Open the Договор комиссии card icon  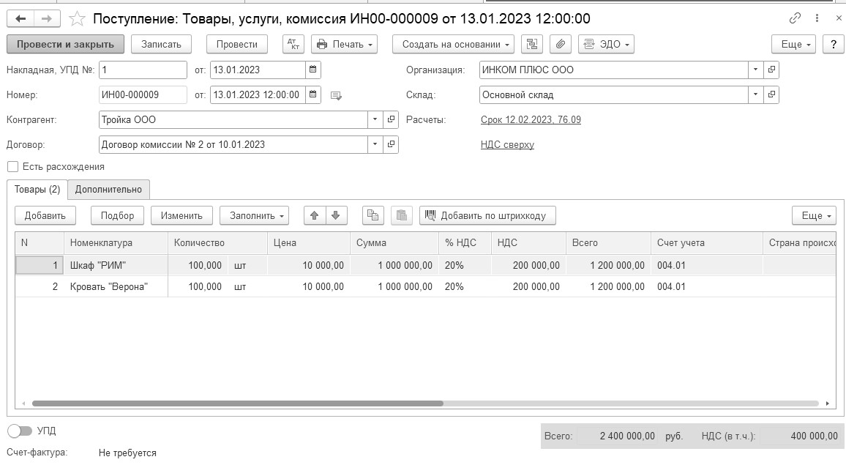tap(392, 144)
